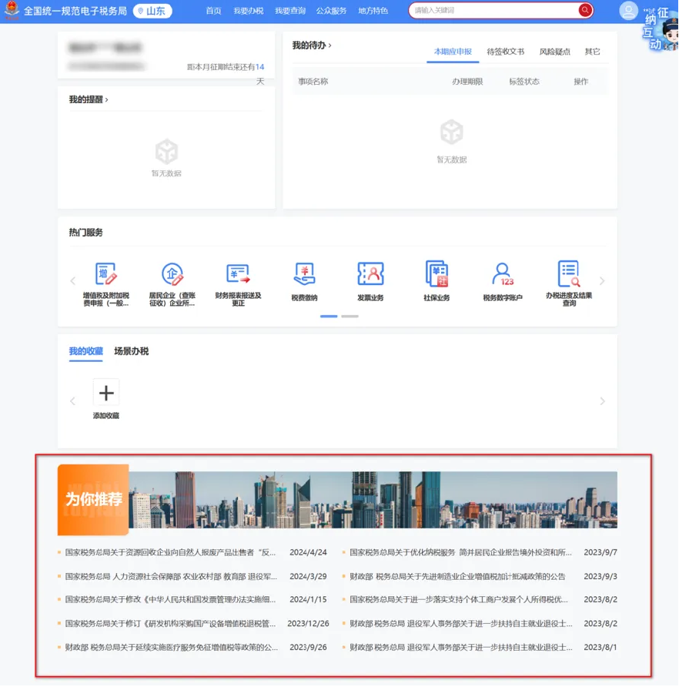The width and height of the screenshot is (679, 687).
Task: Click the keyword search input field
Action: click(494, 10)
